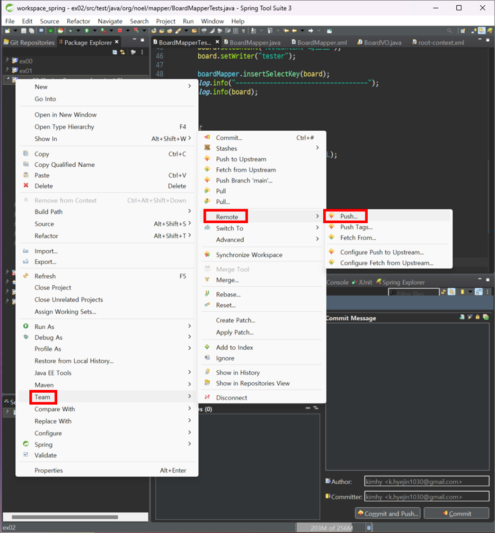This screenshot has width=495, height=533.
Task: Toggle Add Signed-off-by icon
Action: (470, 317)
